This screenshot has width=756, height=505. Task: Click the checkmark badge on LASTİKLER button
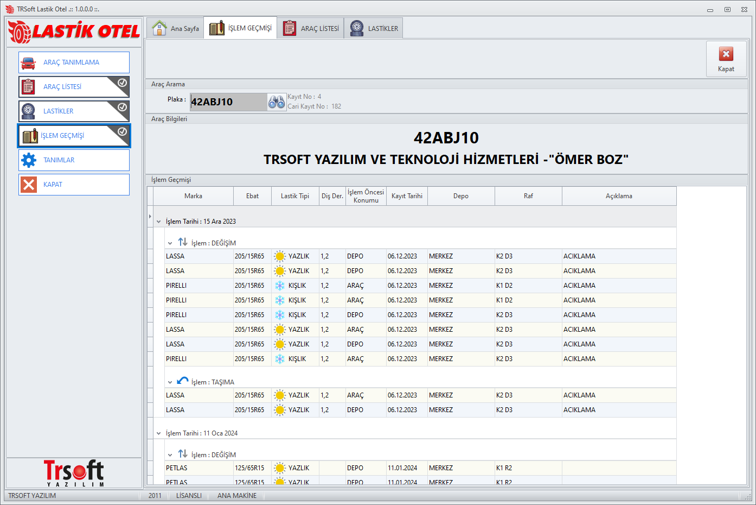tap(123, 107)
